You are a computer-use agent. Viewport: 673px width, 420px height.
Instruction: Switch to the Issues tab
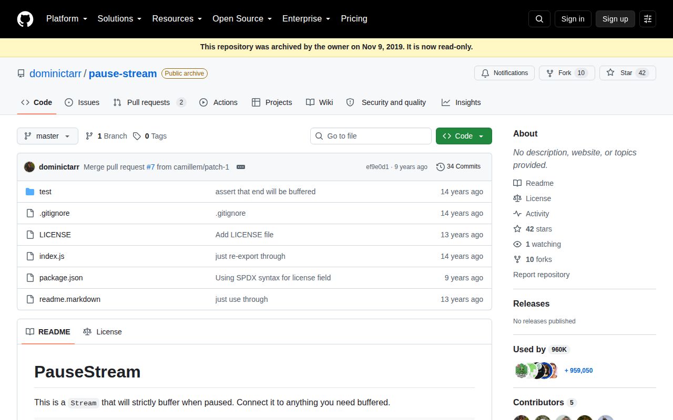pyautogui.click(x=82, y=102)
